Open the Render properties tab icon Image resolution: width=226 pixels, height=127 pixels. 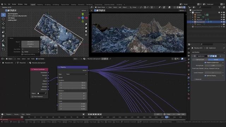[189, 53]
